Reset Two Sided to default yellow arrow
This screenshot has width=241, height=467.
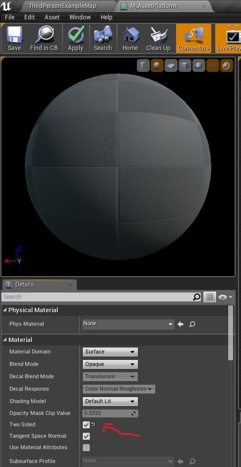(93, 424)
